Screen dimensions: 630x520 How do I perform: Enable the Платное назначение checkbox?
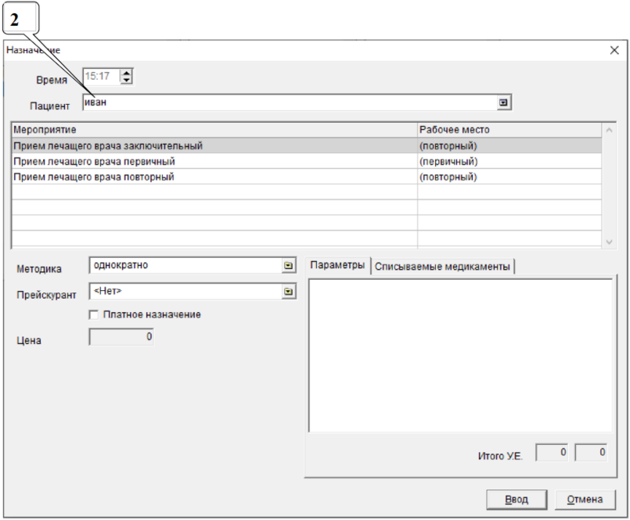point(95,314)
